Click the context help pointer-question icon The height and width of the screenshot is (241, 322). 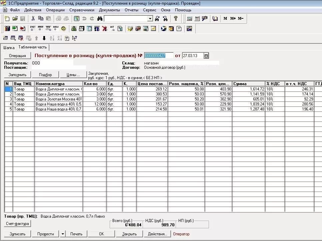tap(75, 38)
